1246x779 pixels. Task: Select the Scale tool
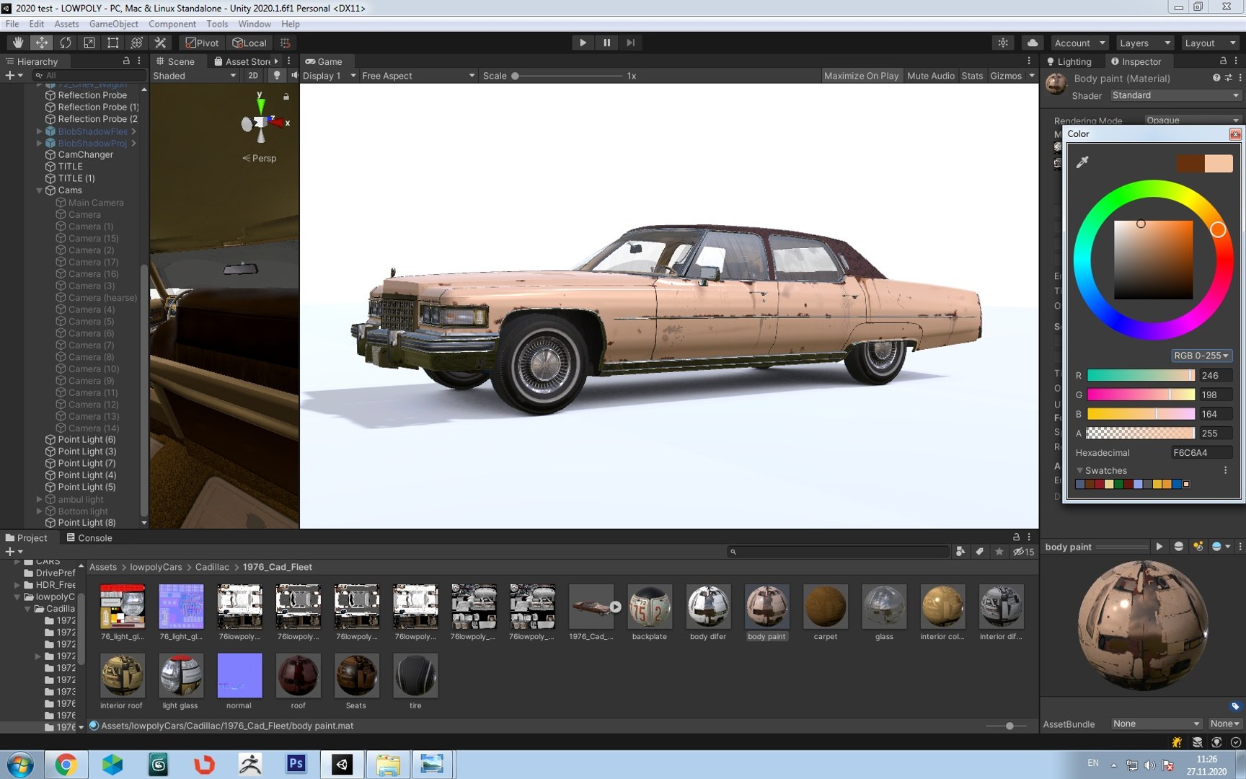coord(89,43)
